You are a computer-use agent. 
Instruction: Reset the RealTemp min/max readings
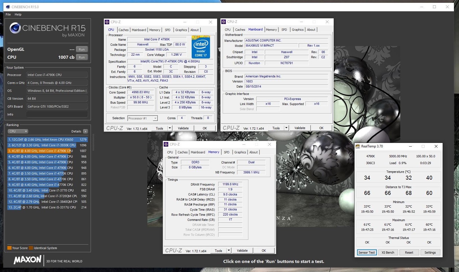pyautogui.click(x=409, y=253)
